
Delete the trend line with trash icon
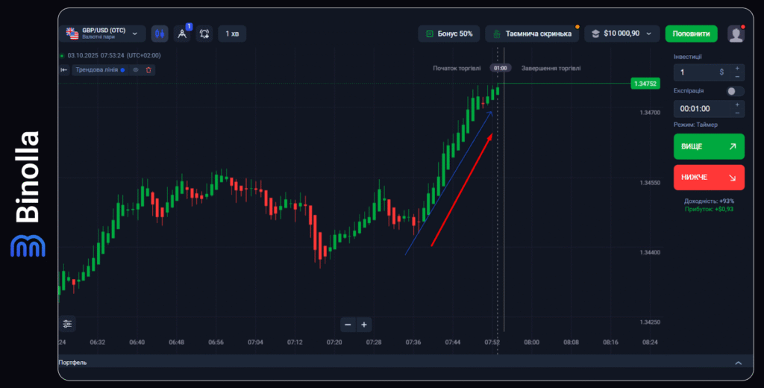148,69
